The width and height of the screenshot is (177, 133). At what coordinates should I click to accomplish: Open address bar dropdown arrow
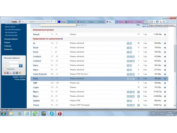[53, 22]
